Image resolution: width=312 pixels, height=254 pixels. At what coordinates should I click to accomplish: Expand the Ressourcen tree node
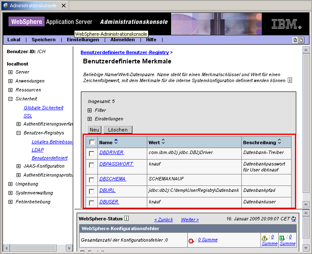click(x=10, y=90)
